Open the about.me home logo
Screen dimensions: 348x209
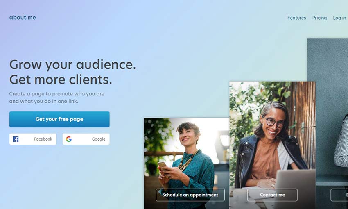pyautogui.click(x=23, y=18)
